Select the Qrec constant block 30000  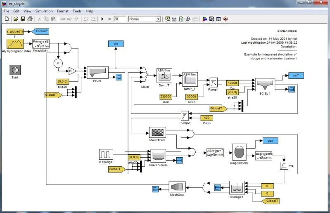[x=192, y=97]
